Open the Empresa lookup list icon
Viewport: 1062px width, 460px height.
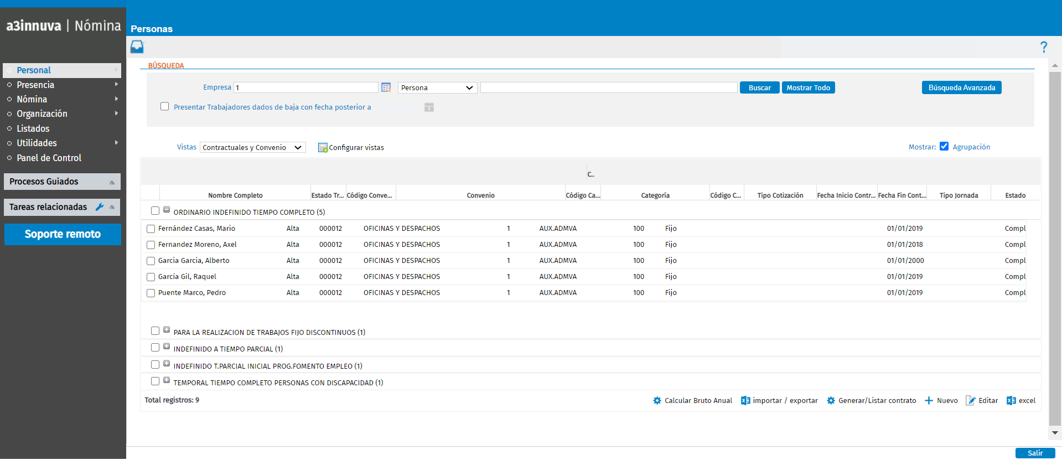coord(386,87)
